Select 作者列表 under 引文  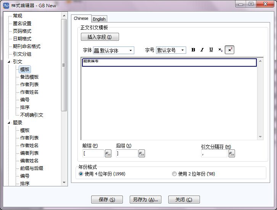pyautogui.click(x=29, y=85)
